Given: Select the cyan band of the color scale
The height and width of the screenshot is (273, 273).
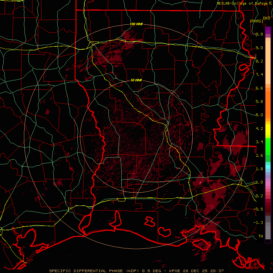Looking at the screenshot, I should [268, 167].
